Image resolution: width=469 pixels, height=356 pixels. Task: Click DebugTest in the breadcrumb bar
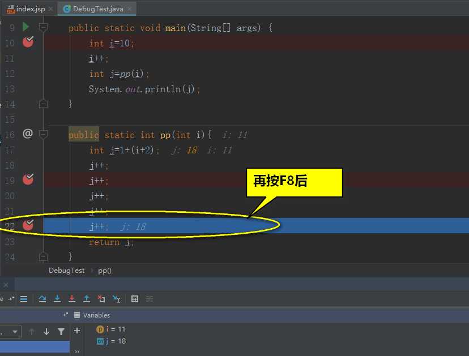[x=67, y=271]
